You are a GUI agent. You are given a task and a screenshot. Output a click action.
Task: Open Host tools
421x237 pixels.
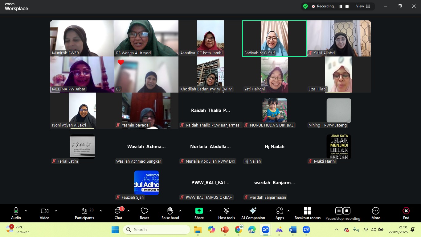tap(226, 213)
